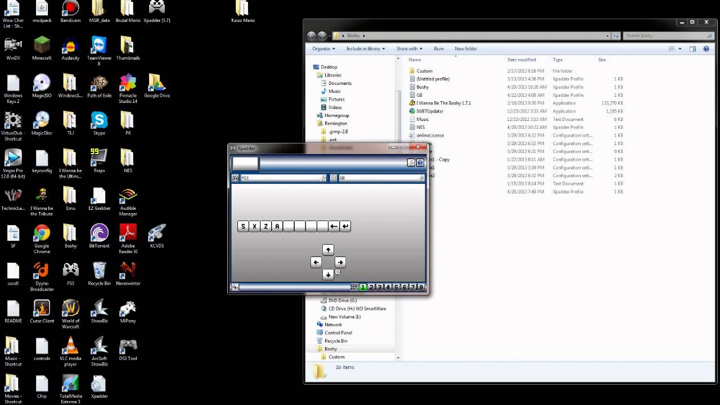Select the Xpadder Enter key assignment button
Screen dimensions: 720x405
point(345,226)
